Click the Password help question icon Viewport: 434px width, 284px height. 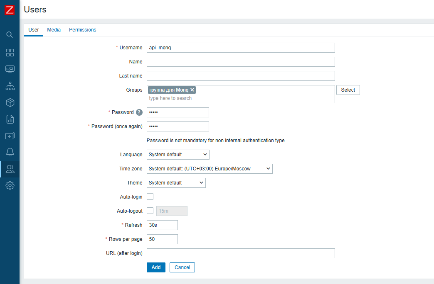pyautogui.click(x=139, y=112)
